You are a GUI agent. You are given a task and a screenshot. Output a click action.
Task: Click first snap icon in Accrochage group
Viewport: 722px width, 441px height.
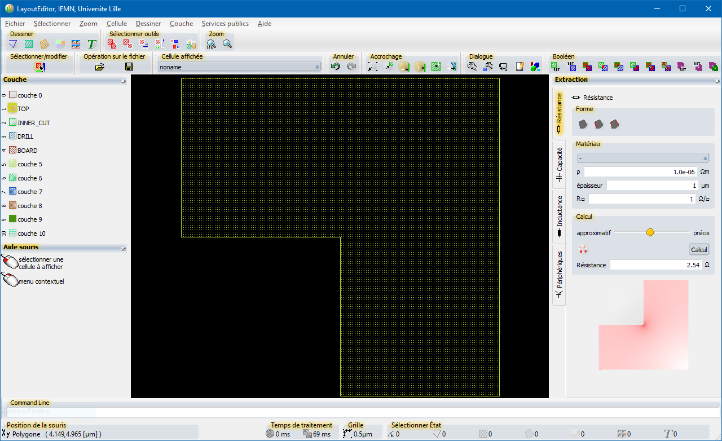373,67
